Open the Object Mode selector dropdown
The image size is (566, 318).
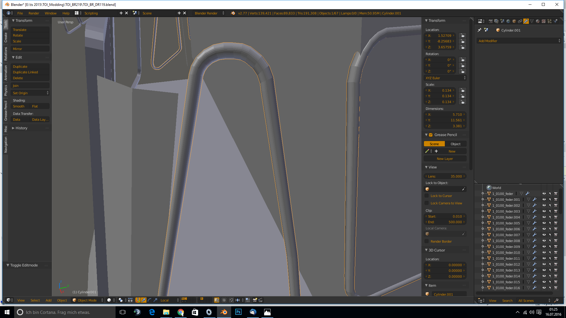[88, 300]
